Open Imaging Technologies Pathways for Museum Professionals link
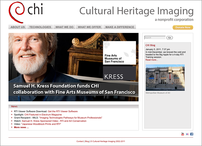The width and height of the screenshot is (202, 146). point(71,118)
